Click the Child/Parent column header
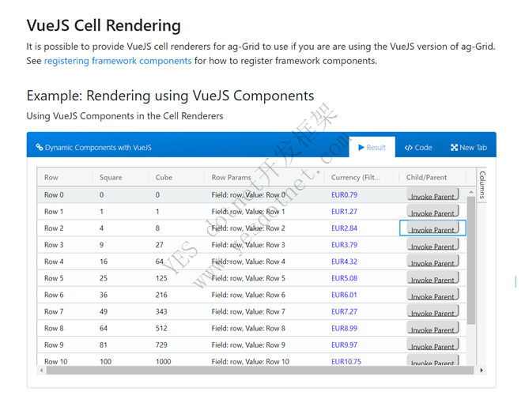Image resolution: width=525 pixels, height=403 pixels. [426, 178]
